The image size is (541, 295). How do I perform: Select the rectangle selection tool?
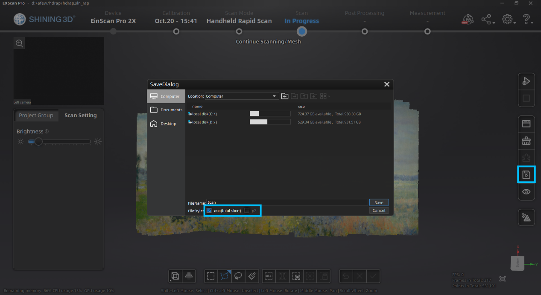(211, 276)
